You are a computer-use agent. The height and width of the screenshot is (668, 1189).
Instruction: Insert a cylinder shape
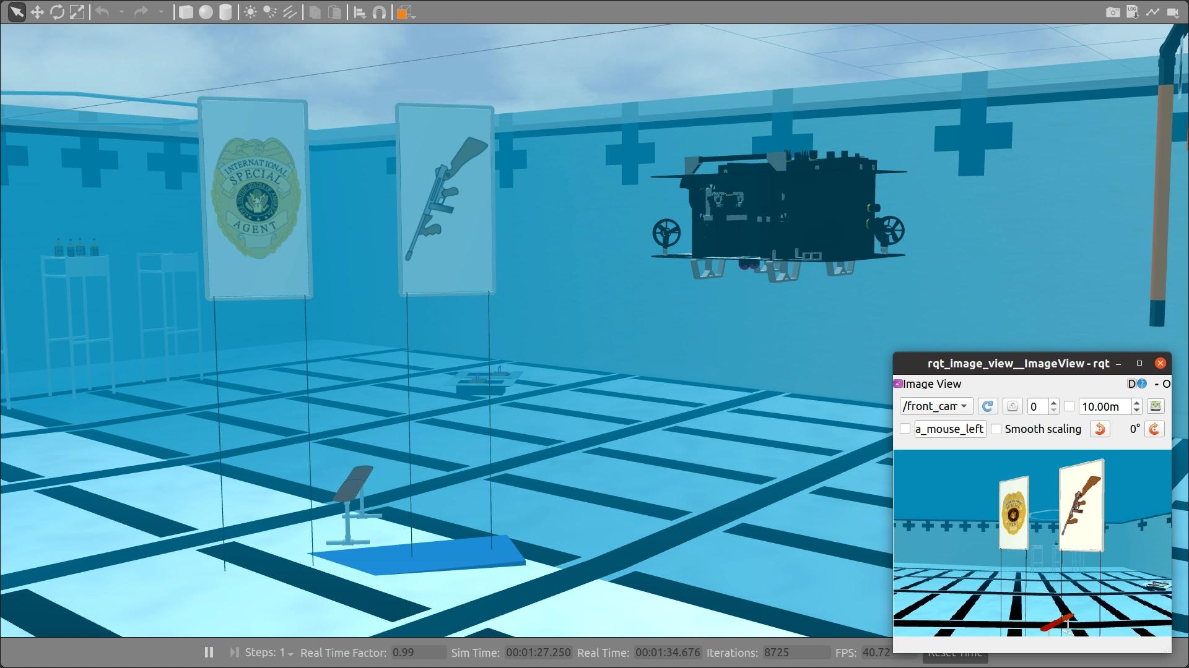(x=225, y=12)
